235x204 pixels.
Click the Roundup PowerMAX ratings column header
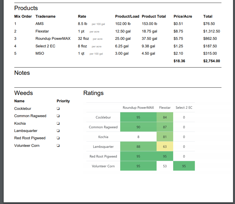tap(138, 108)
